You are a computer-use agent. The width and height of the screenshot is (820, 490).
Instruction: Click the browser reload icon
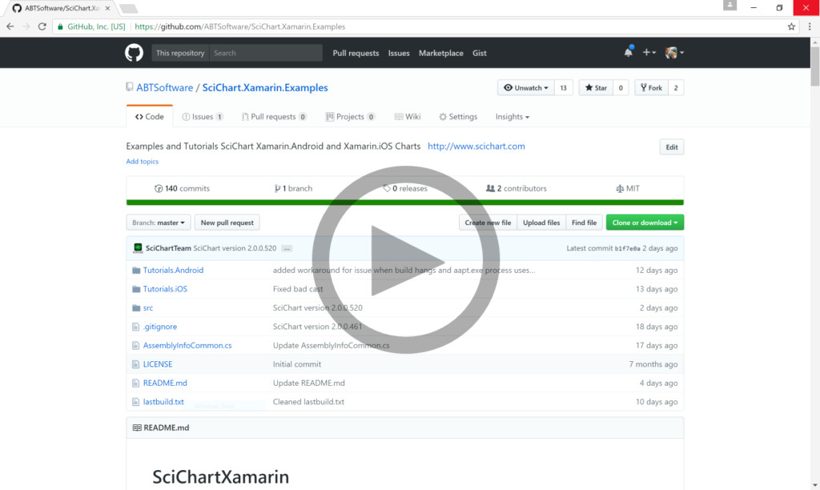(42, 26)
